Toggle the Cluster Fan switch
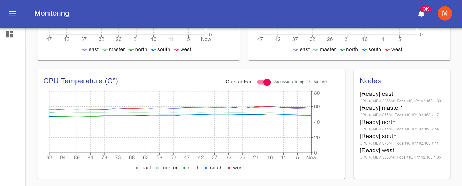The width and height of the screenshot is (462, 186). pos(264,82)
